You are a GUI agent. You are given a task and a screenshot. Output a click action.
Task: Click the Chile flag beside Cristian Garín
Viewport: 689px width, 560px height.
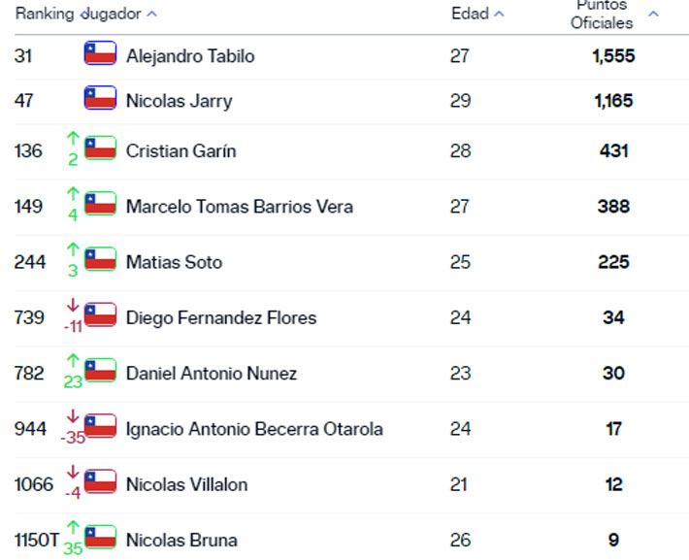[100, 148]
